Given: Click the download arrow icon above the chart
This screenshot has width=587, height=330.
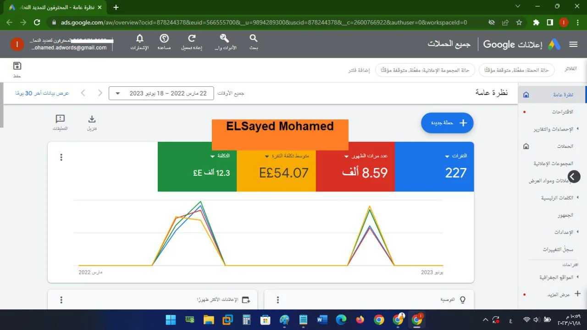Looking at the screenshot, I should click(x=92, y=120).
